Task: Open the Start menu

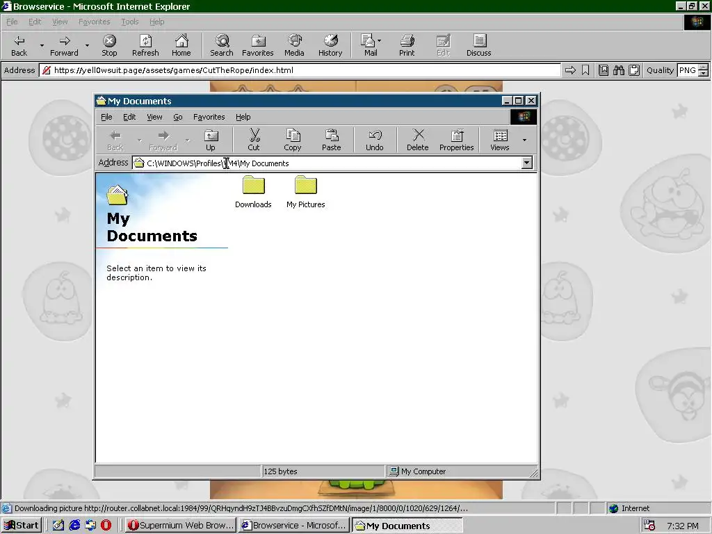Action: [22, 526]
